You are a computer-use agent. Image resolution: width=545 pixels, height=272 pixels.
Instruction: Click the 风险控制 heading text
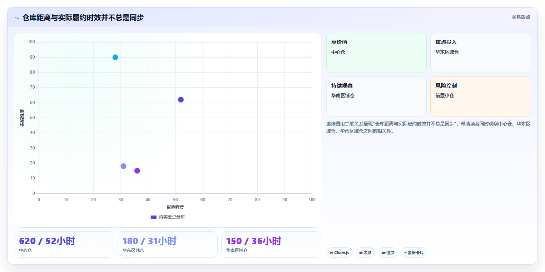tap(446, 86)
